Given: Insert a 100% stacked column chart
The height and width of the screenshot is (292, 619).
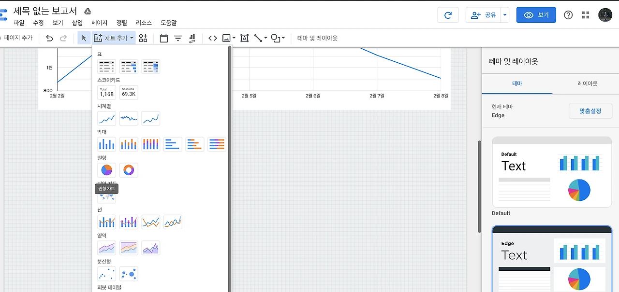Looking at the screenshot, I should pos(151,144).
